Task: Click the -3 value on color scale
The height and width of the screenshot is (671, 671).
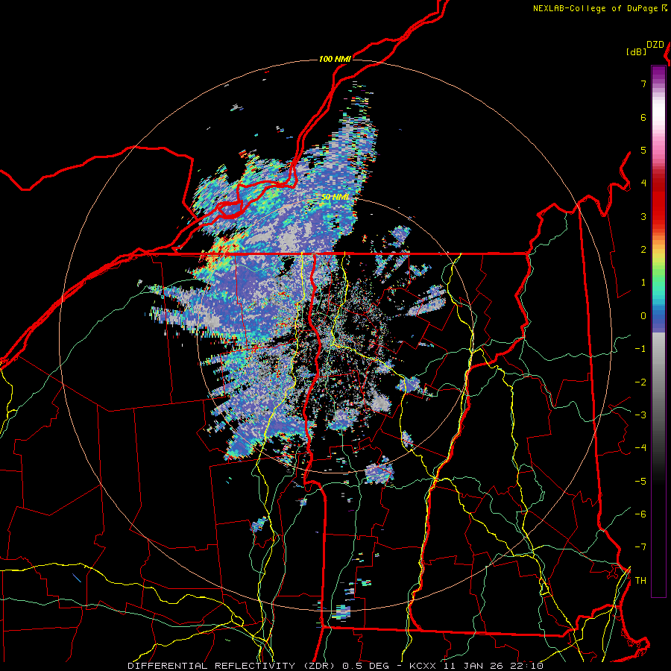Action: (x=640, y=415)
